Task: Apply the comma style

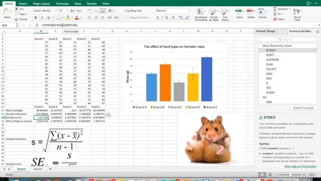Action: pos(173,18)
